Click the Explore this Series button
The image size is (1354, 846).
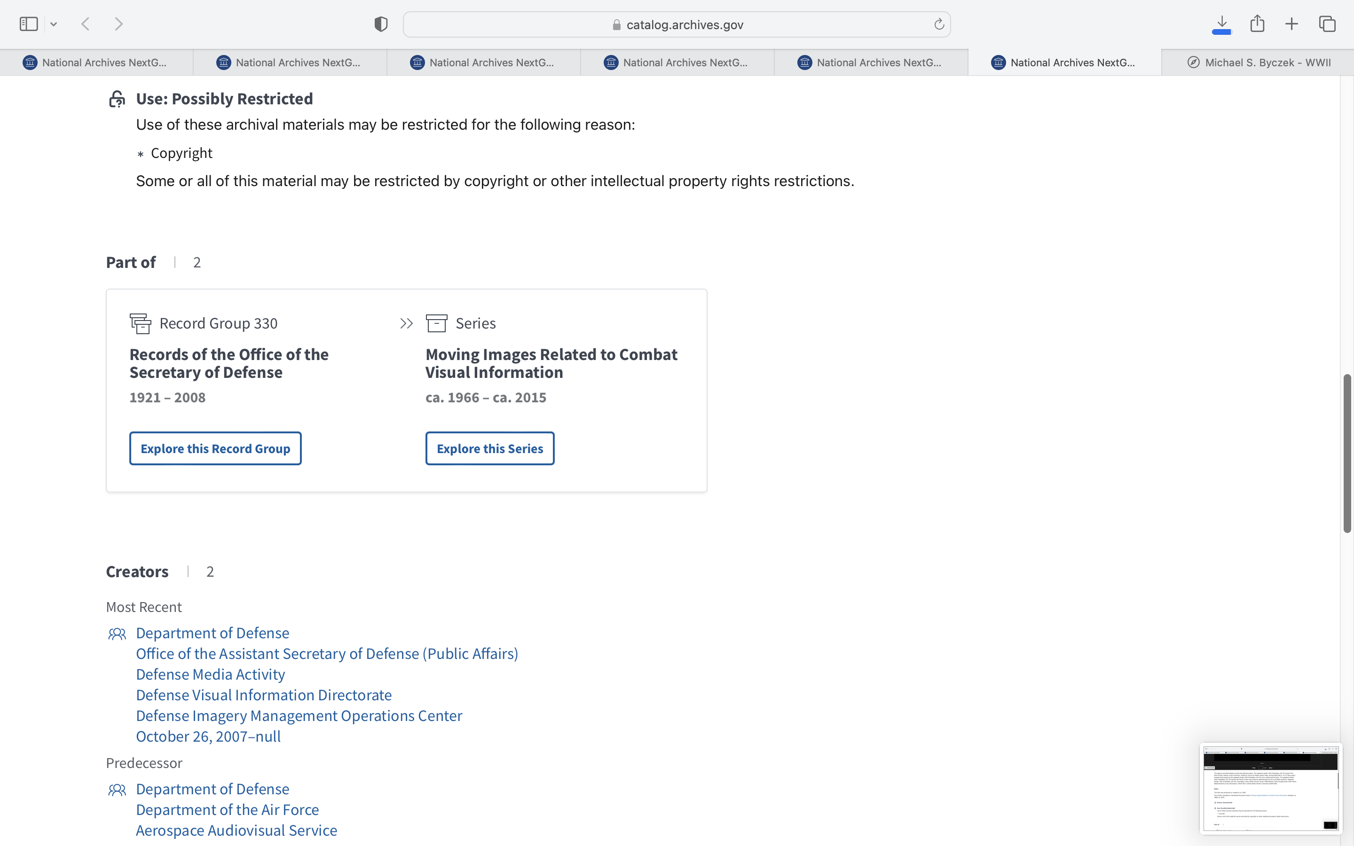coord(489,448)
